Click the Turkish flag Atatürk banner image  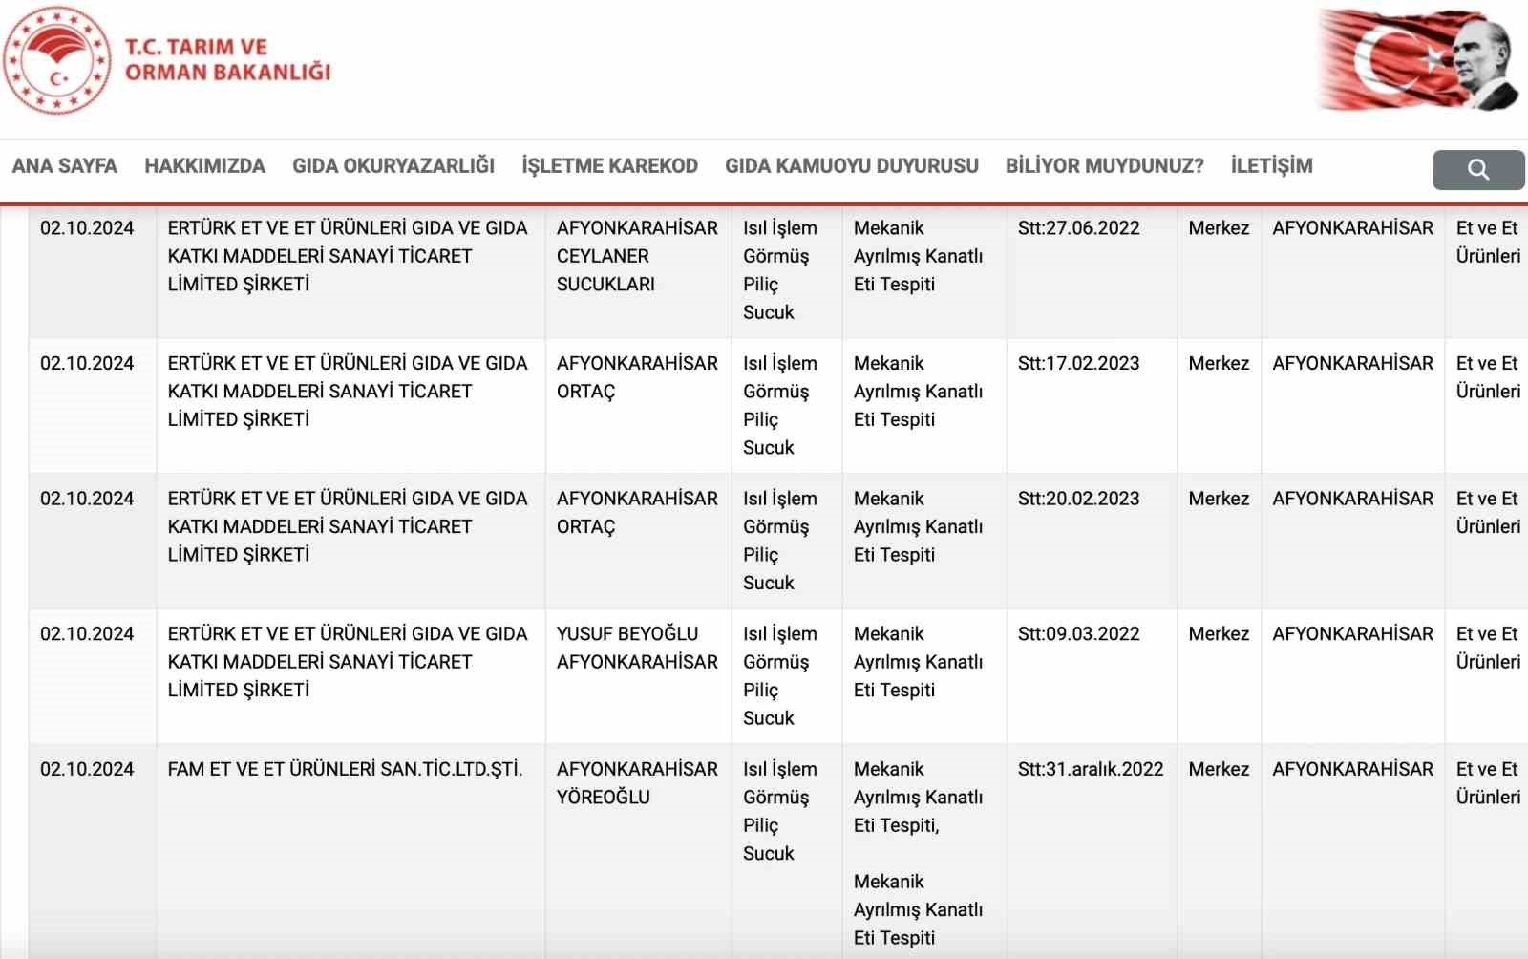[1419, 60]
